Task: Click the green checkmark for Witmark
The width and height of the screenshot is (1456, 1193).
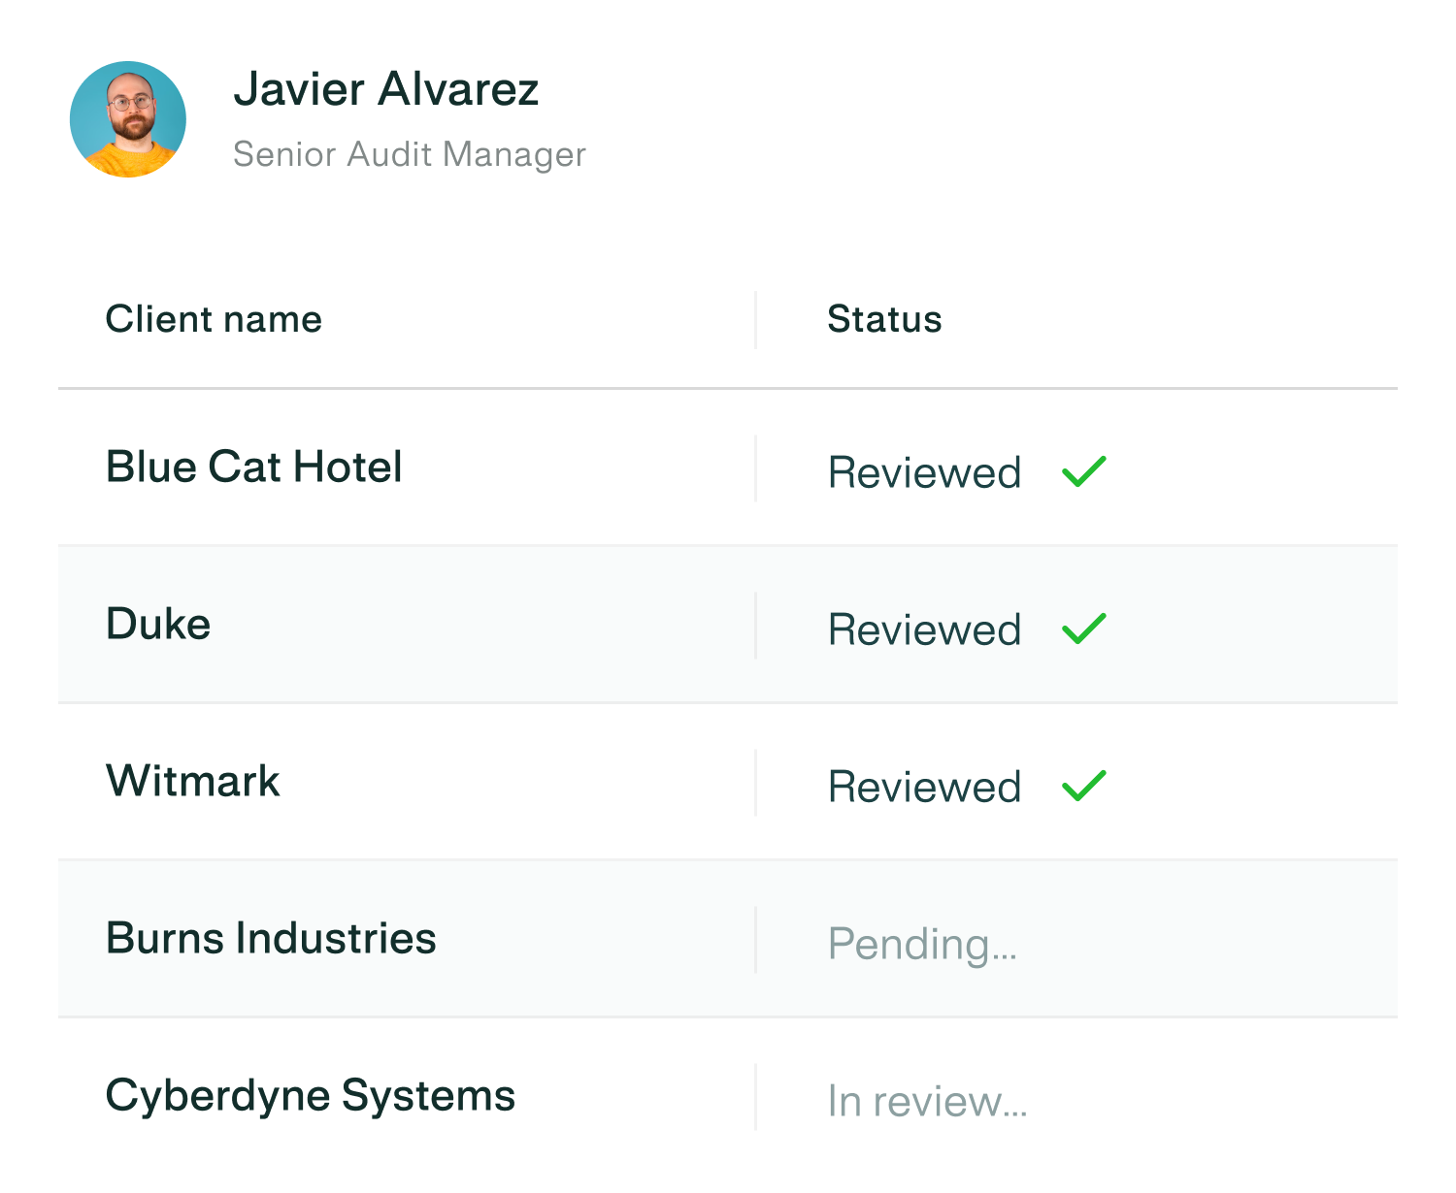Action: (1083, 786)
